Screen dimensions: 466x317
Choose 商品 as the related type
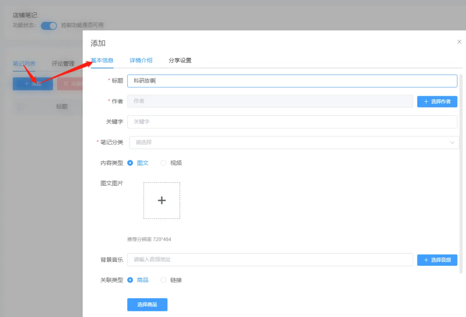pyautogui.click(x=130, y=280)
